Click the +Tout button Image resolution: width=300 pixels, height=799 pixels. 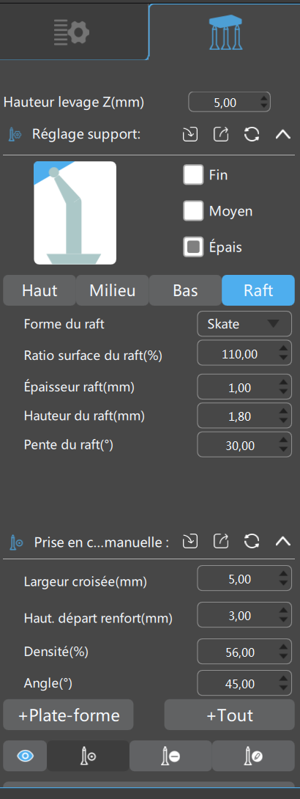click(229, 715)
